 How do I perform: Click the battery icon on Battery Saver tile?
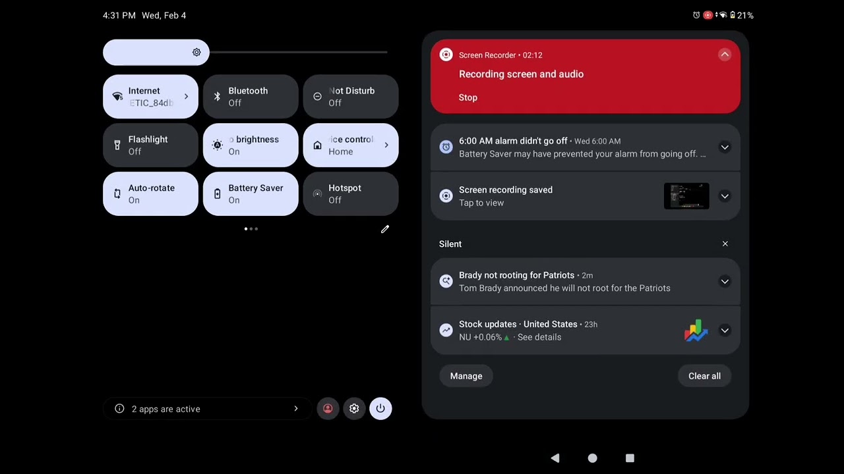coord(217,194)
